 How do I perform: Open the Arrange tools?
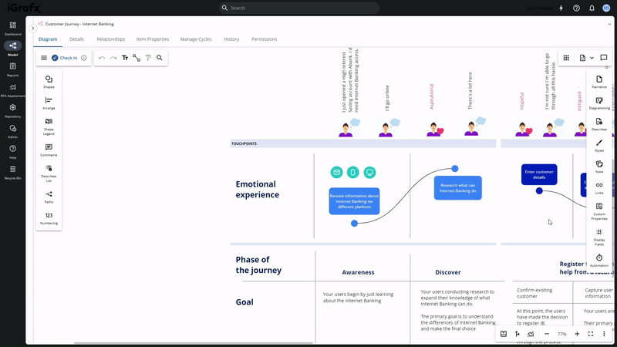(49, 102)
